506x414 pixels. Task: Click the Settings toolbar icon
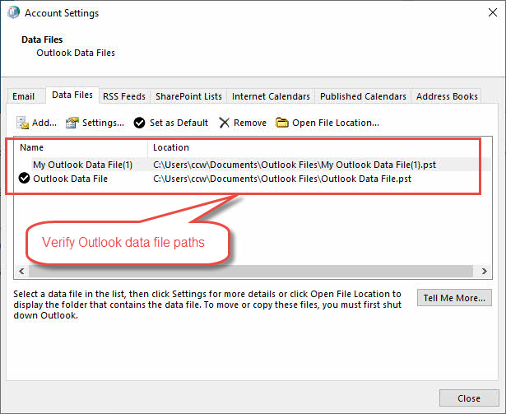72,123
